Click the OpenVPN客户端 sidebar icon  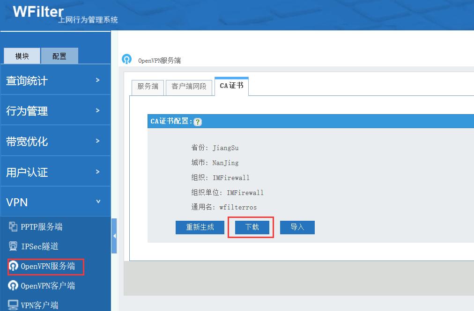pos(13,286)
